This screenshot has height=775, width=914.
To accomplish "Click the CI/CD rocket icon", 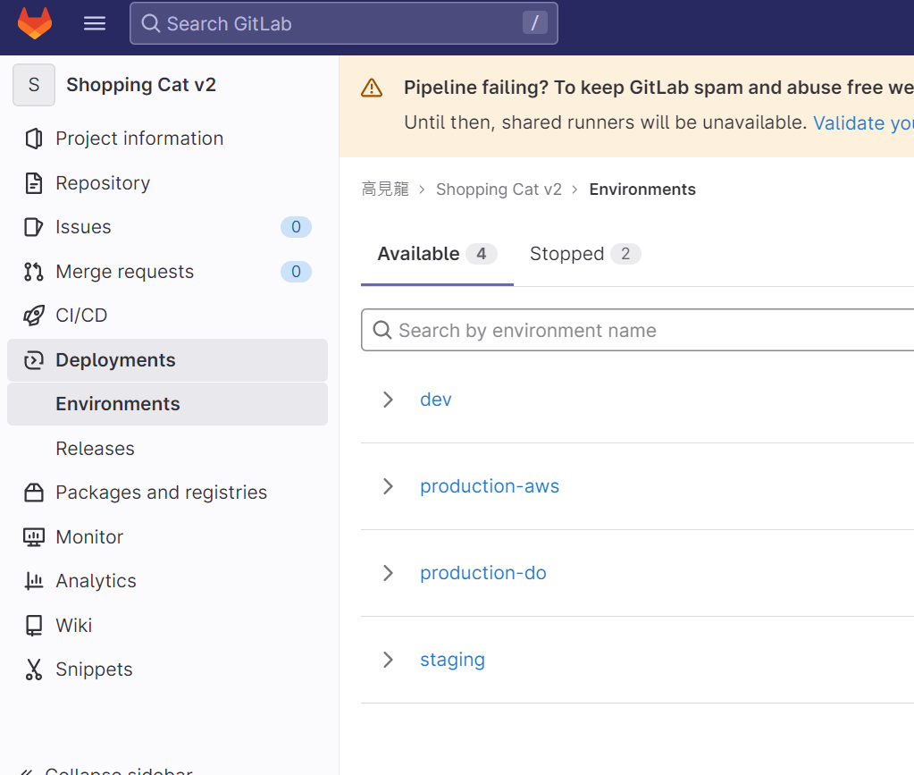I will coord(34,316).
